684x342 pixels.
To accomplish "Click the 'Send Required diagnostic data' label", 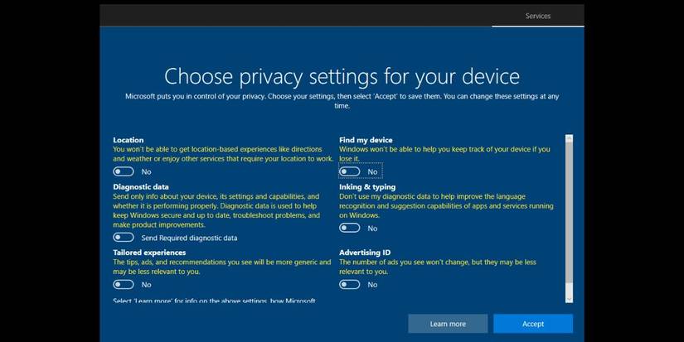I will point(189,238).
